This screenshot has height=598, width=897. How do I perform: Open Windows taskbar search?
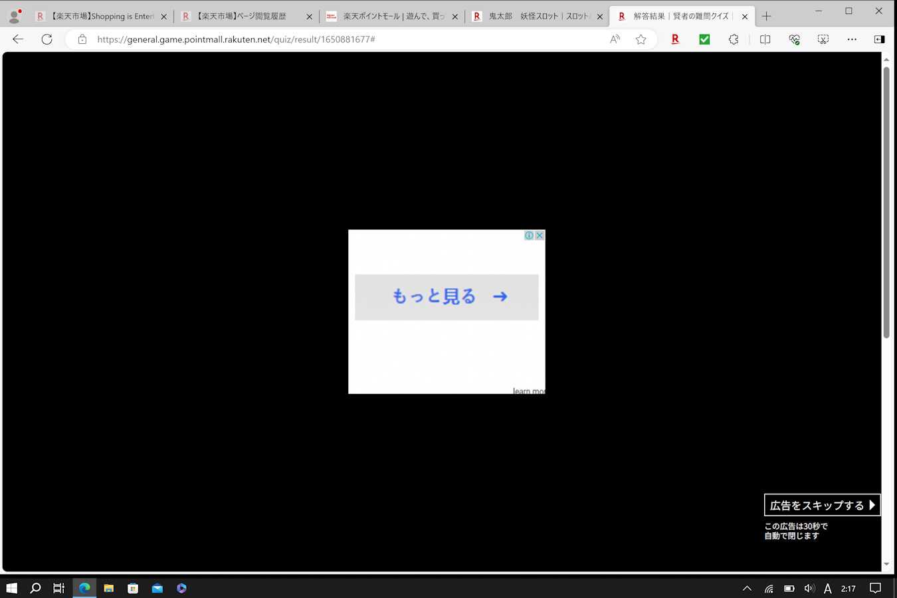35,588
